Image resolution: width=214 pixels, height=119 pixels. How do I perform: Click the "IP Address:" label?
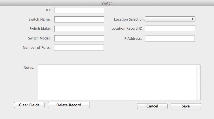click(133, 38)
